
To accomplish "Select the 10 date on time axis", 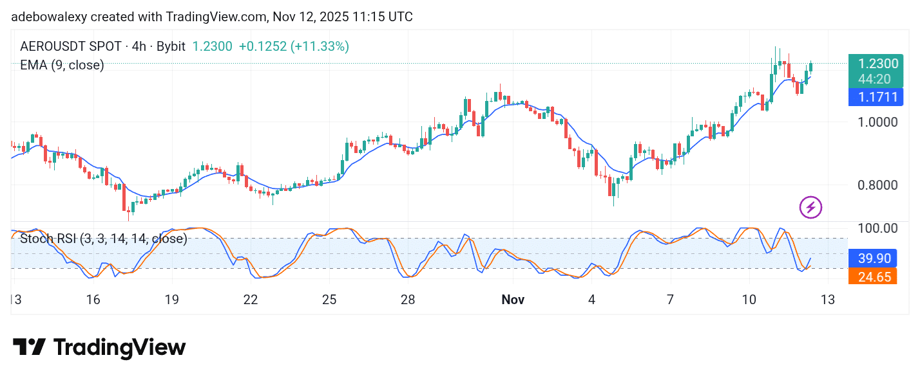I will pyautogui.click(x=749, y=300).
